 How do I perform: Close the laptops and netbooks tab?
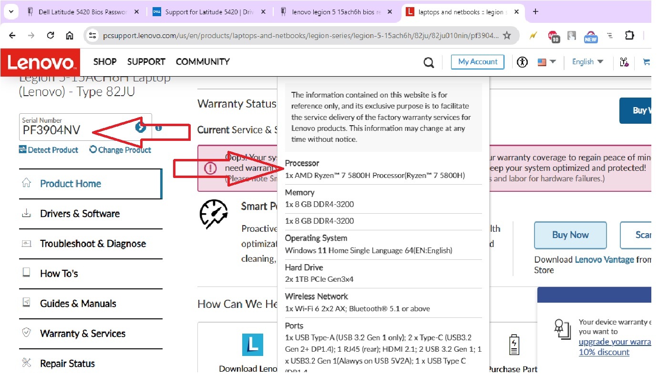pyautogui.click(x=516, y=12)
